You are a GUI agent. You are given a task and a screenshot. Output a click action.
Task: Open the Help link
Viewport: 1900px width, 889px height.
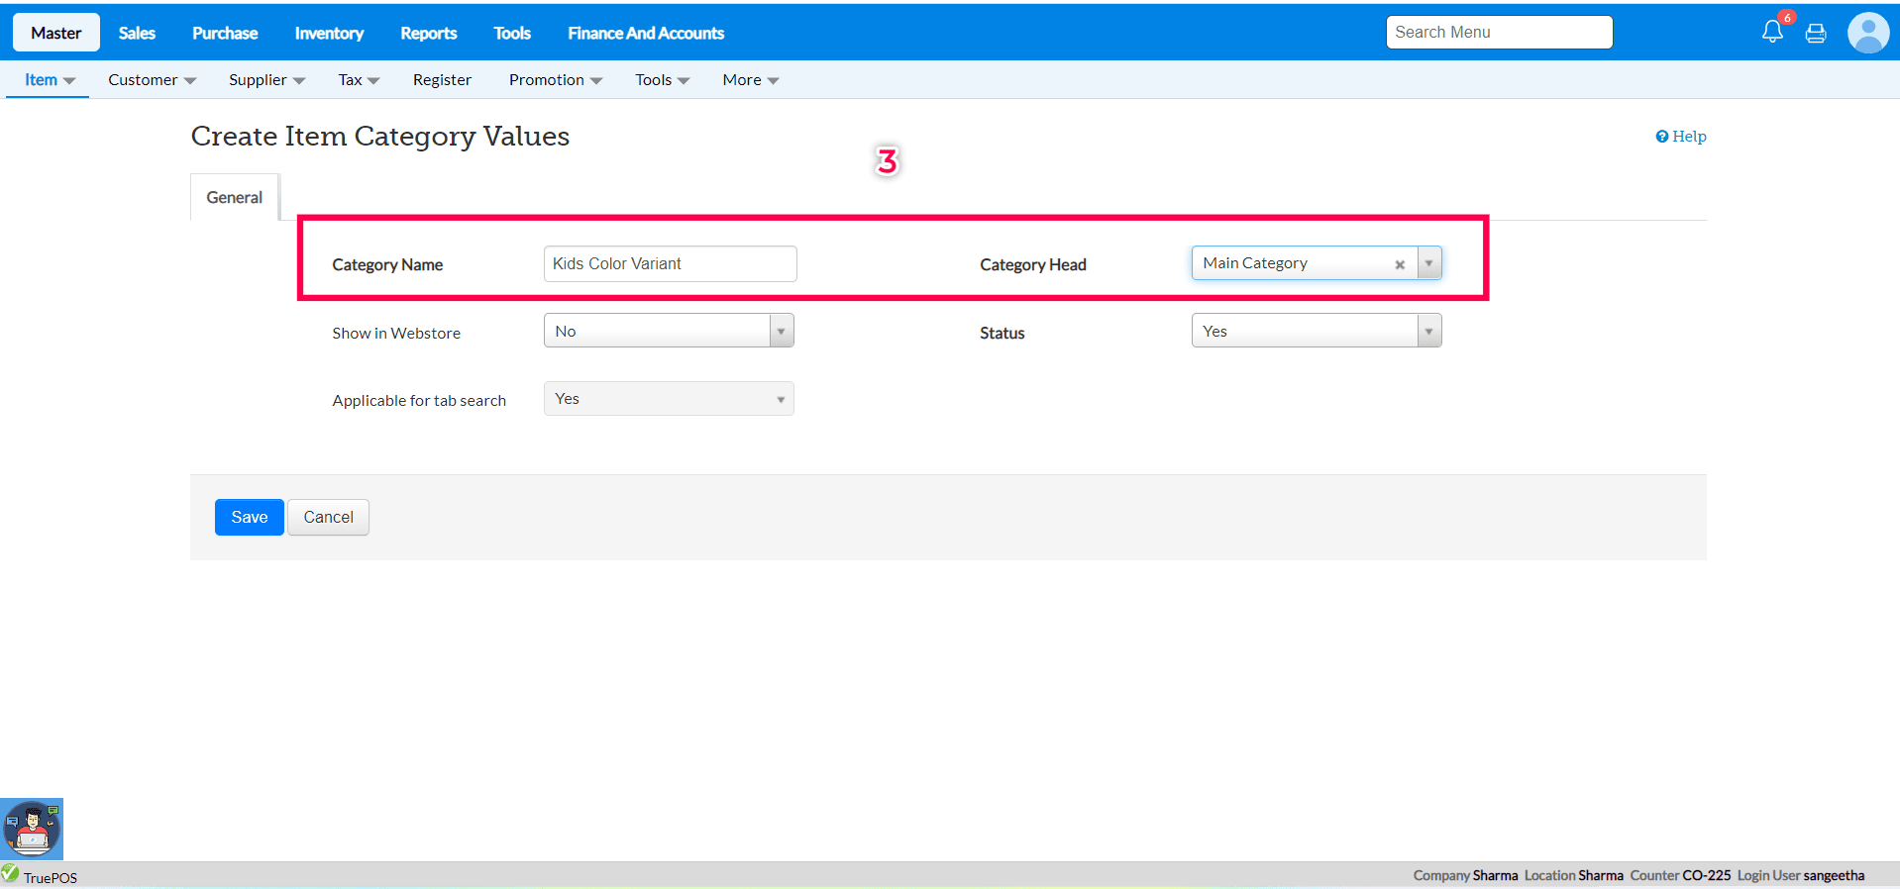pyautogui.click(x=1681, y=137)
